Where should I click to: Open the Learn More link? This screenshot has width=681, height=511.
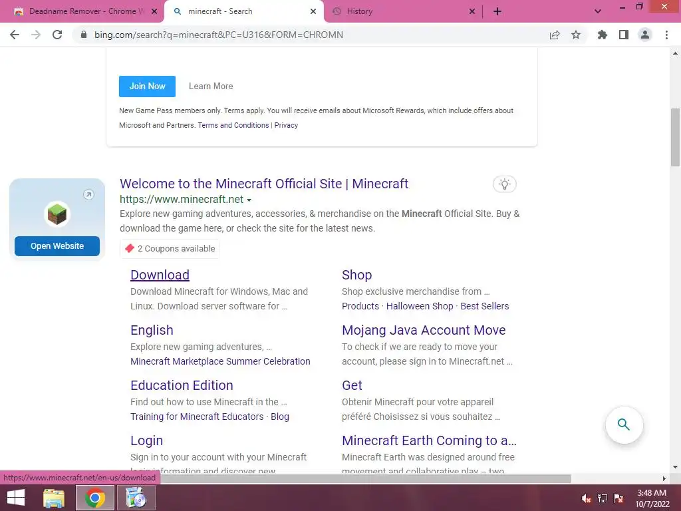pos(211,86)
